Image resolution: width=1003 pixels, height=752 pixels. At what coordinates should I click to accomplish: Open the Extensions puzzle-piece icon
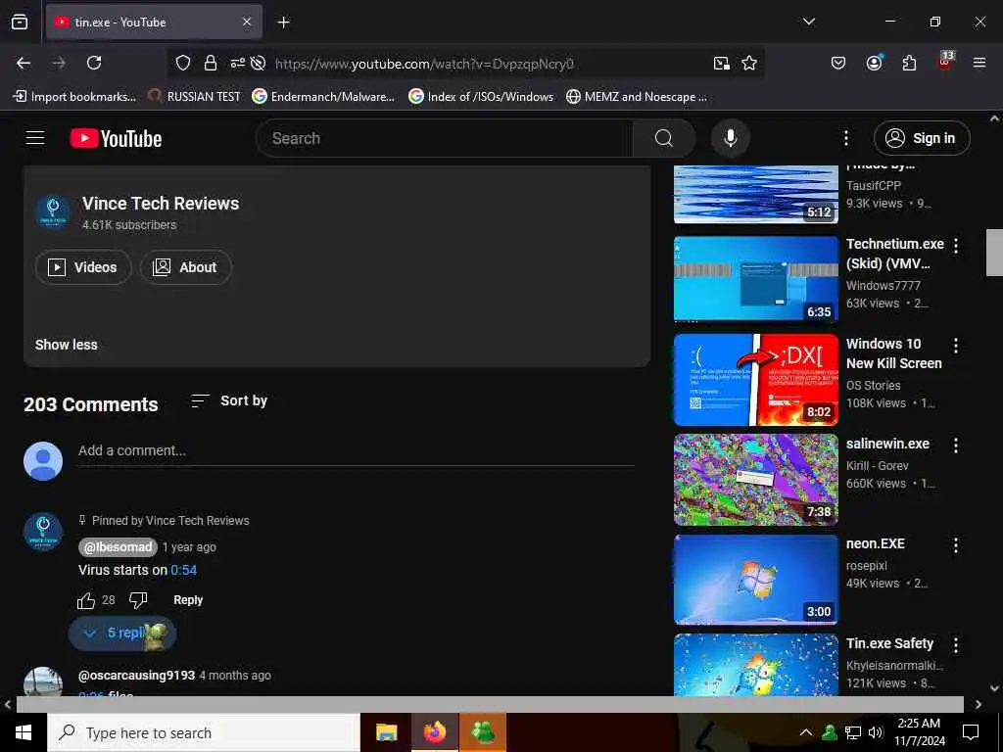909,63
